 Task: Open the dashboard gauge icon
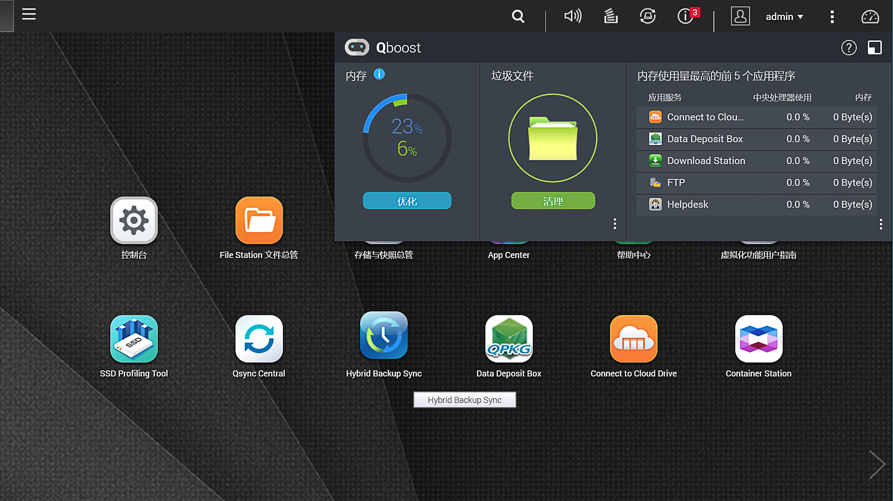point(870,17)
